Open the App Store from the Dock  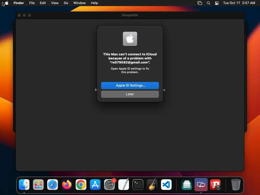[95, 185]
